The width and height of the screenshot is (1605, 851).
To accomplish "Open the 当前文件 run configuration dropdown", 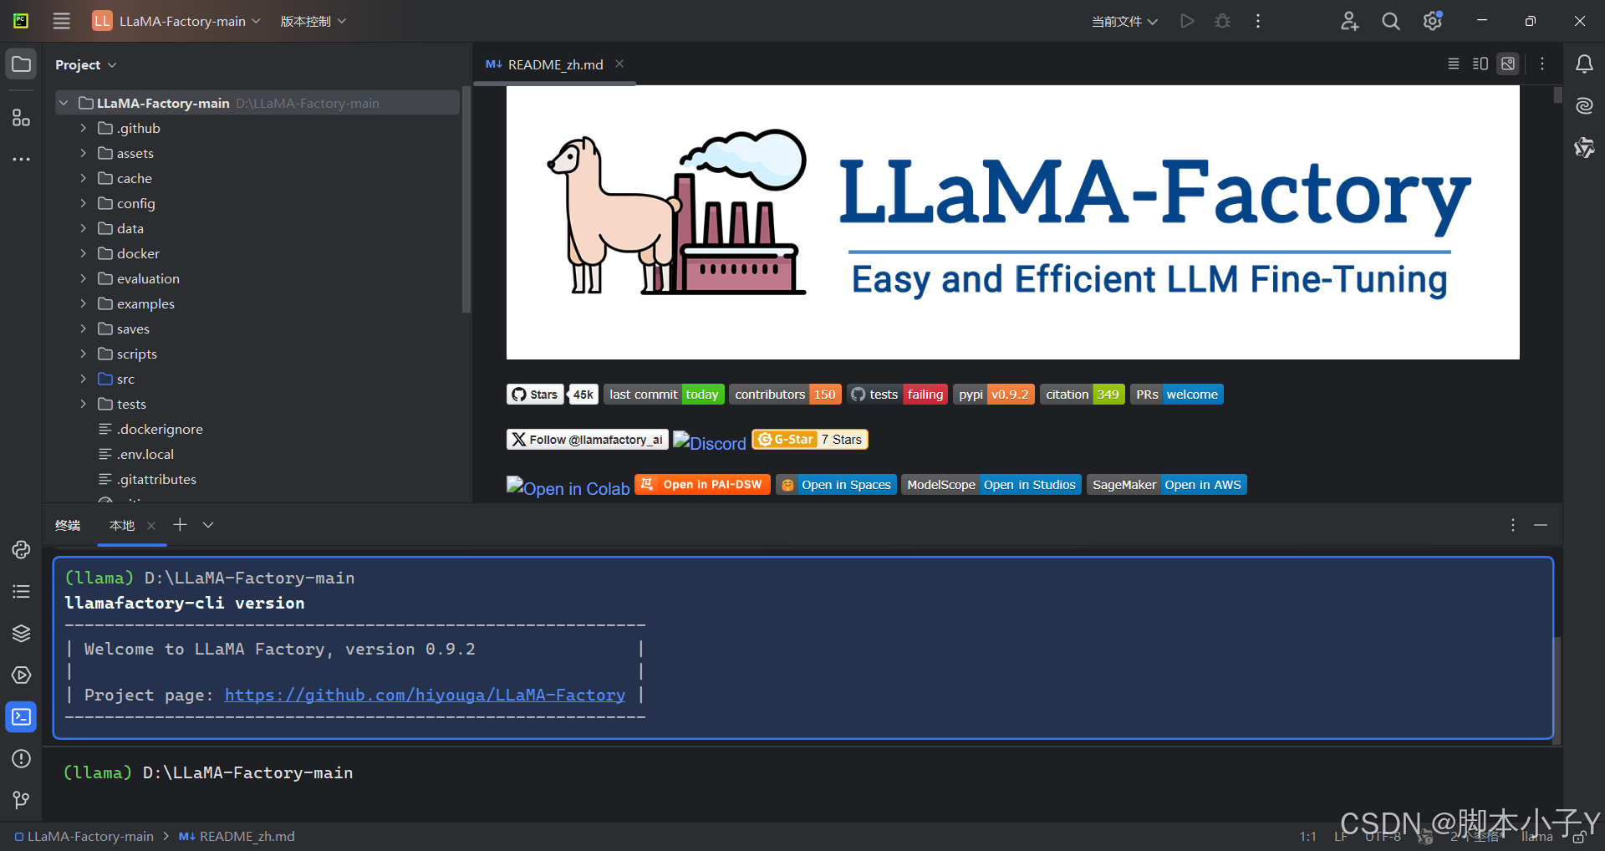I will [1124, 21].
